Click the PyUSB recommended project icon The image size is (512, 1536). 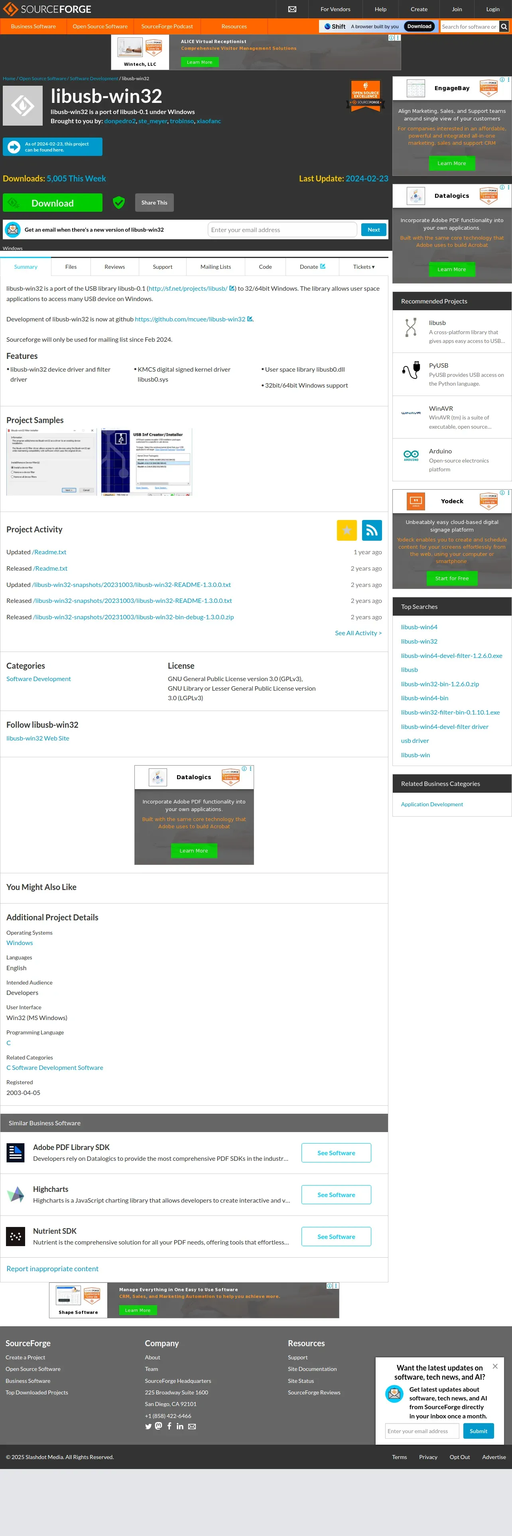tap(411, 370)
